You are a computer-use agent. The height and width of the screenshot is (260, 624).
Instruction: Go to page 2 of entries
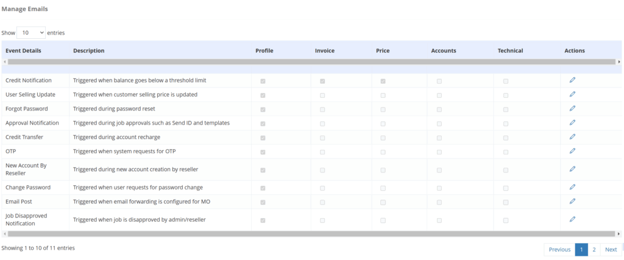coord(594,250)
